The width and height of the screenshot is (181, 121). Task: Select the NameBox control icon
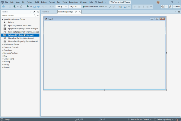coord(5,38)
